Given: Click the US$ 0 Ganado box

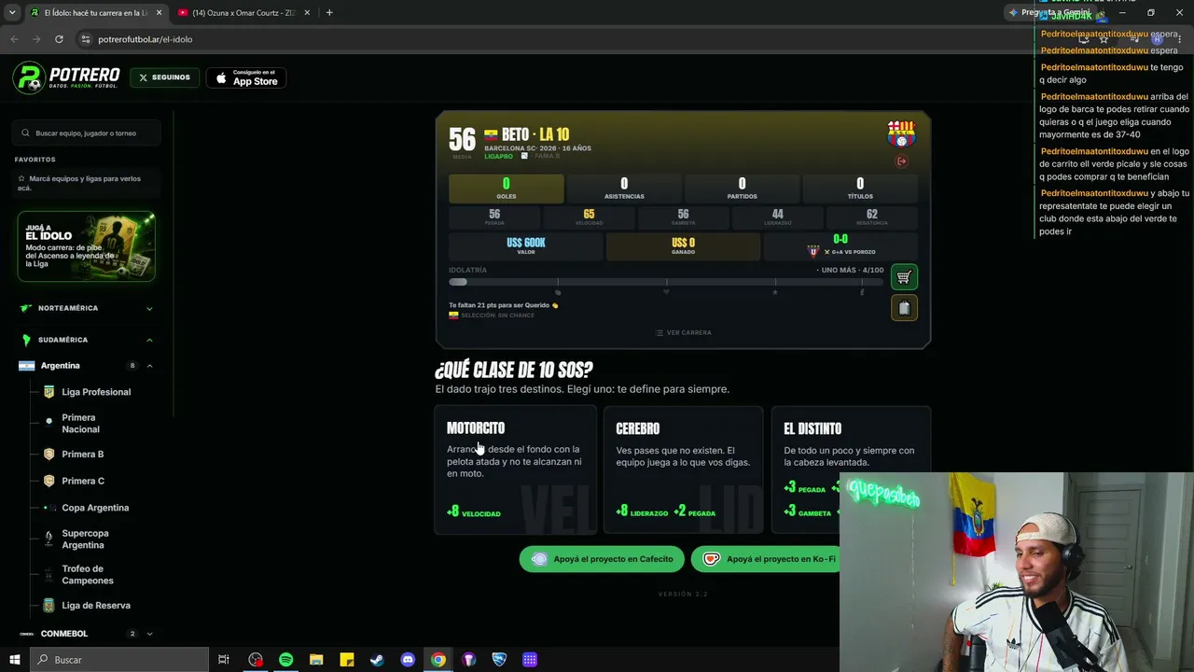Looking at the screenshot, I should (683, 246).
